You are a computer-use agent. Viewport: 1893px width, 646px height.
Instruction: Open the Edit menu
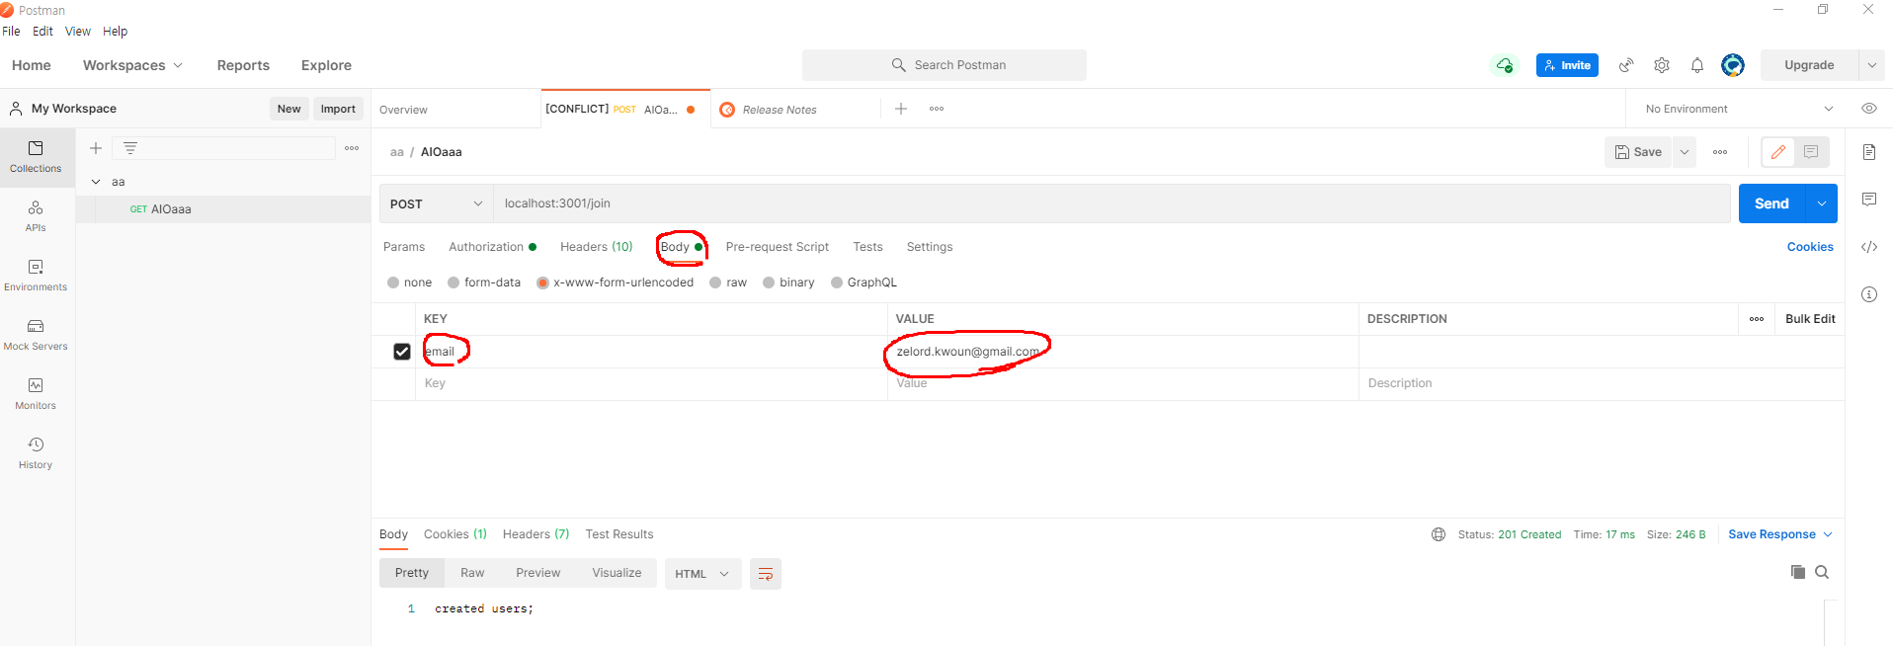click(x=42, y=32)
